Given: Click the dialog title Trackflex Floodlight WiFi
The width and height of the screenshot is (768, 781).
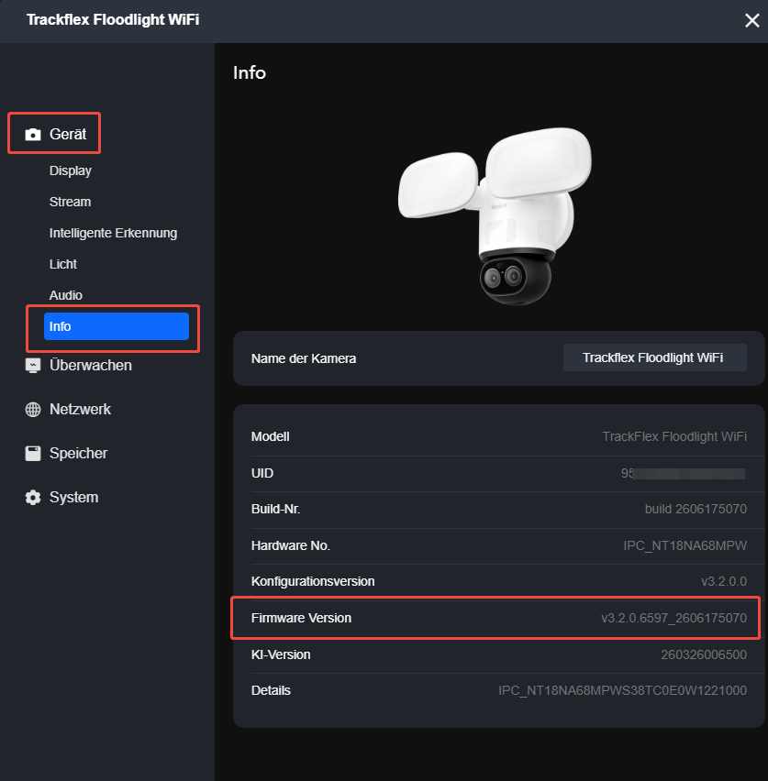Looking at the screenshot, I should (113, 20).
